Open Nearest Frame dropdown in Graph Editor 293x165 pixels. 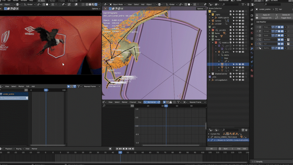(197, 102)
